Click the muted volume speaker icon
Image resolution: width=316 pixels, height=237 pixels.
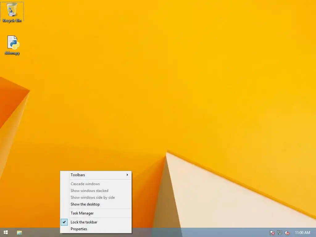tap(287, 233)
